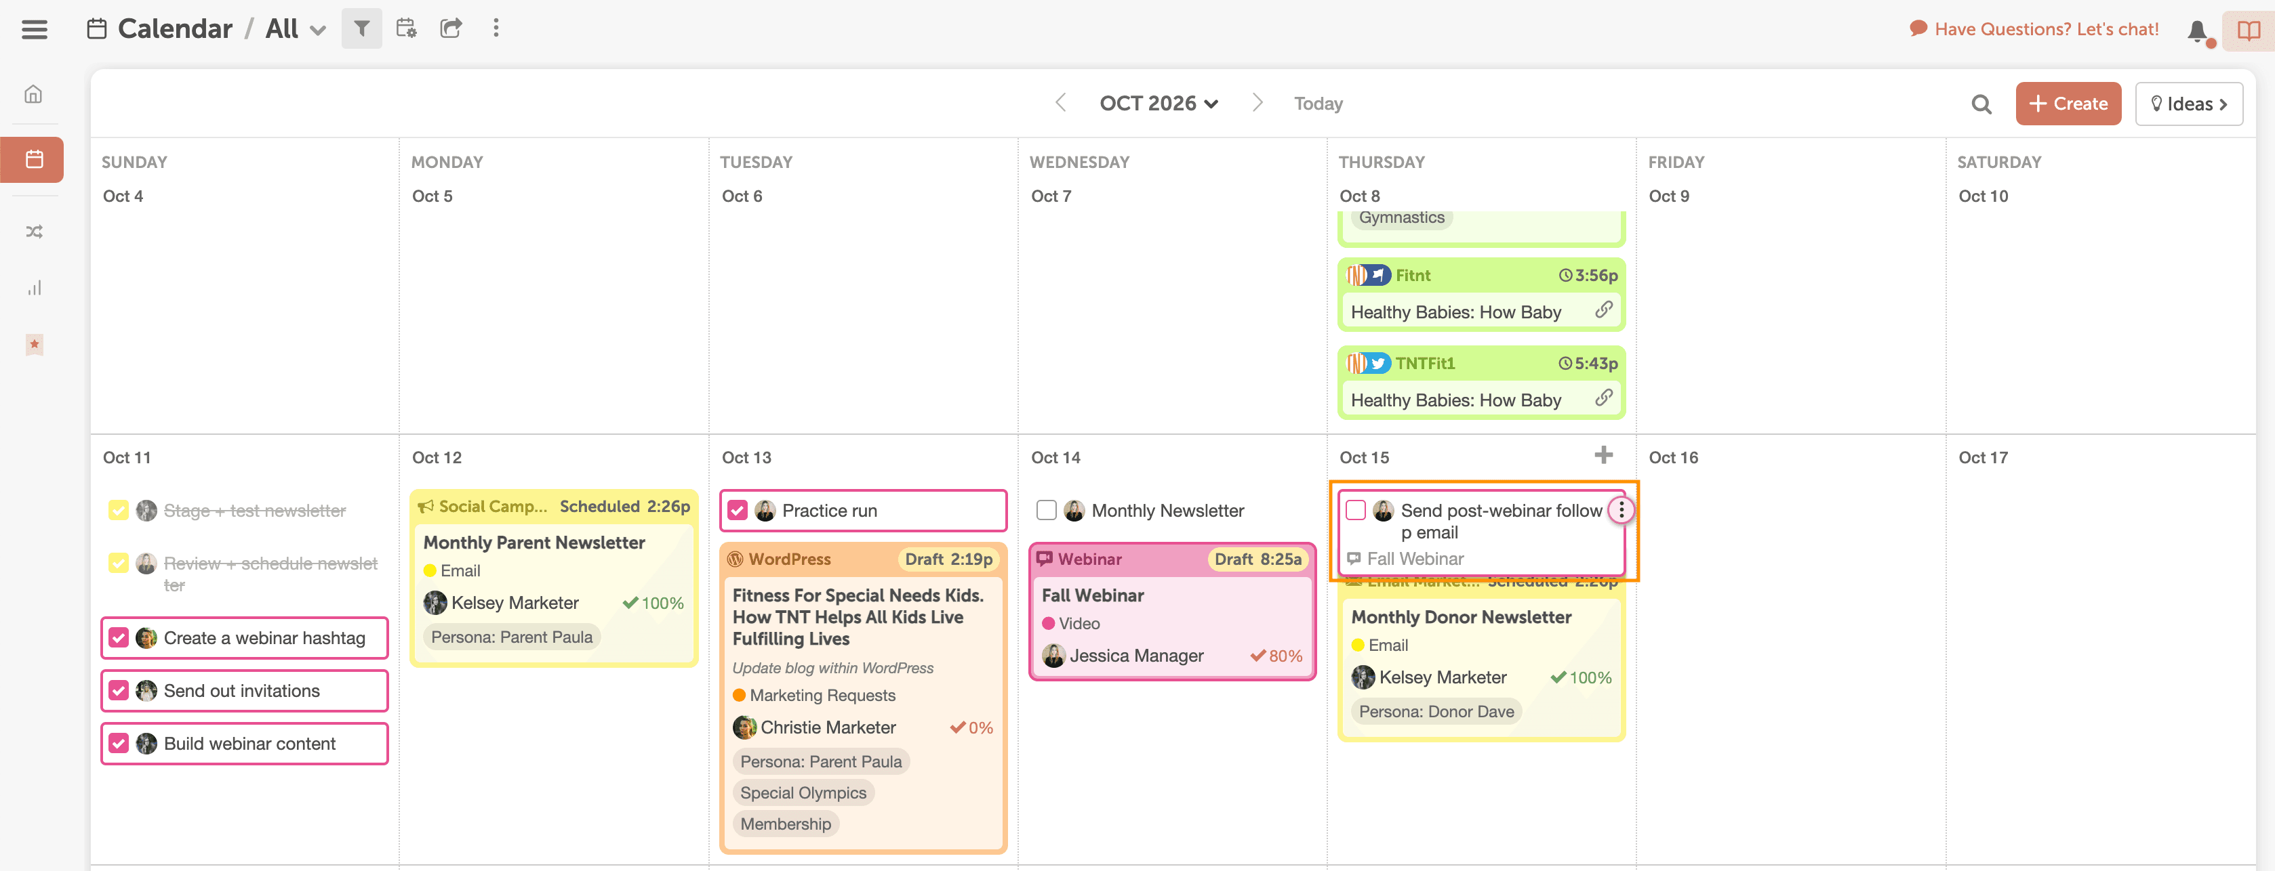2275x871 pixels.
Task: Expand the OCT 2026 month dropdown
Action: click(x=1158, y=103)
